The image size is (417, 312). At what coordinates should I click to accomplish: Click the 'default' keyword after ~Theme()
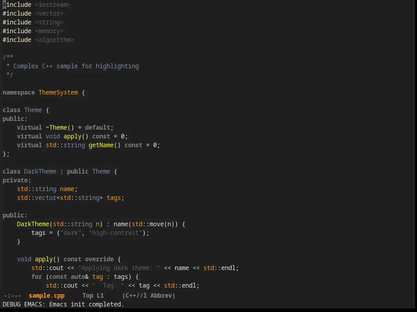pyautogui.click(x=97, y=127)
